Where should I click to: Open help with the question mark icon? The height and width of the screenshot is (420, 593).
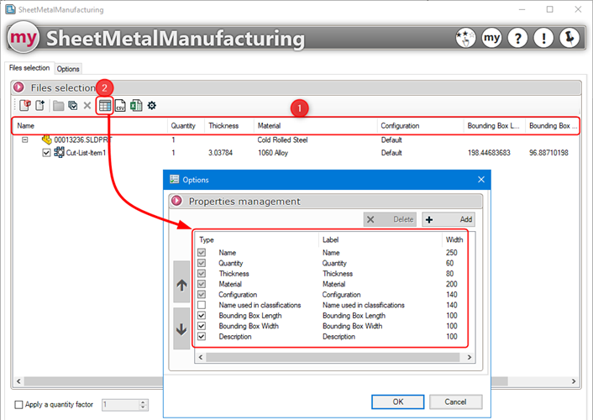(517, 38)
